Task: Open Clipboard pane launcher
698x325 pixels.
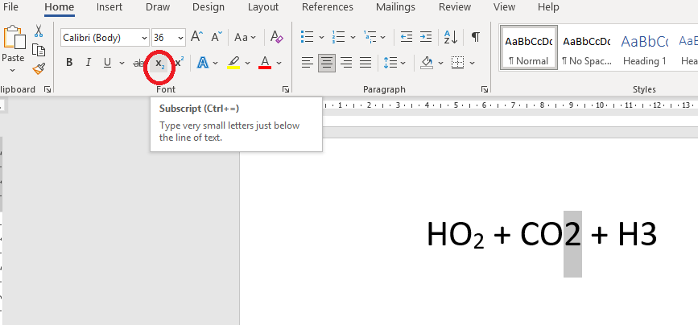Action: click(47, 90)
